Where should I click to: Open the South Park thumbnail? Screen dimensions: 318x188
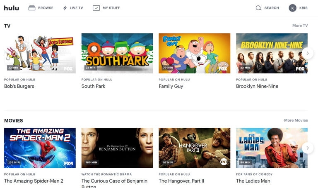(x=117, y=53)
